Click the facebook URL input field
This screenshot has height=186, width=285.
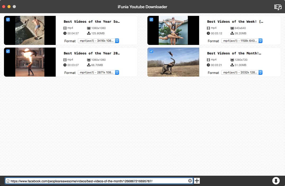tap(98, 181)
